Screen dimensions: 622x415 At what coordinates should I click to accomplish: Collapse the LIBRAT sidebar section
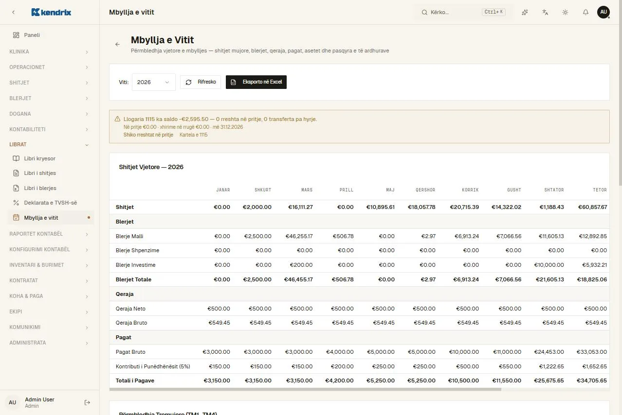(x=50, y=144)
